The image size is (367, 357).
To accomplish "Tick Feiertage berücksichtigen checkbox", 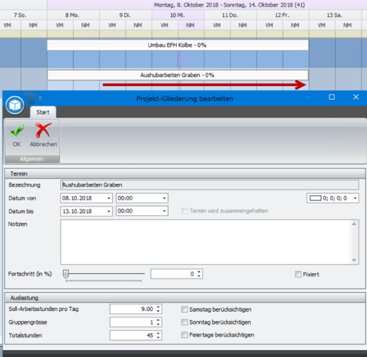I will (184, 335).
